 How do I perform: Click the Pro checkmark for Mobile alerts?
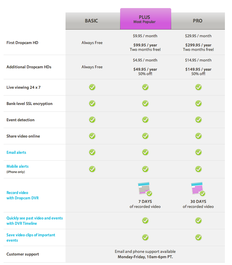(198, 169)
